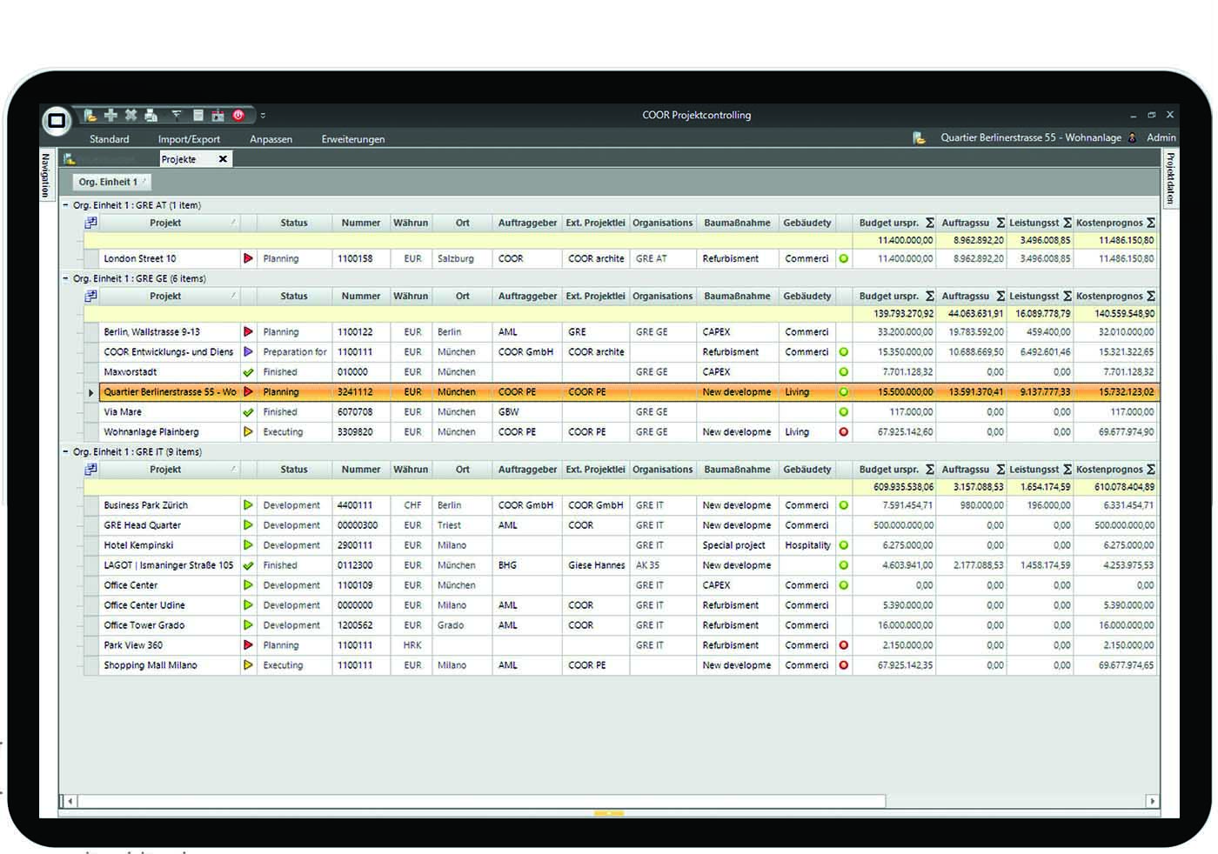Image resolution: width=1218 pixels, height=854 pixels.
Task: Open the quick access toolbar customize dropdown
Action: (x=263, y=115)
